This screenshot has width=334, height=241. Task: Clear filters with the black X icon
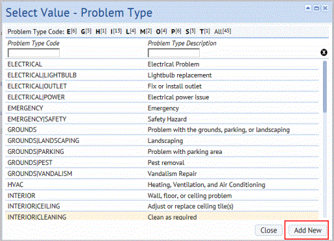(x=324, y=53)
